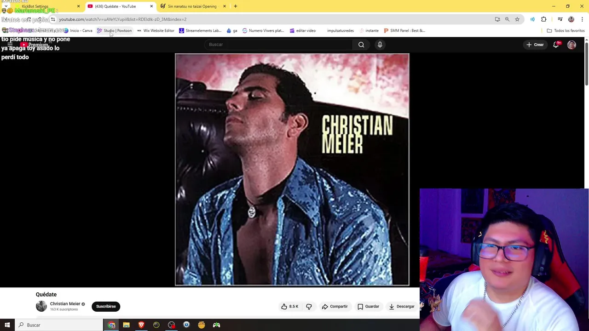Click the Crear button
589x331 pixels.
pyautogui.click(x=535, y=45)
